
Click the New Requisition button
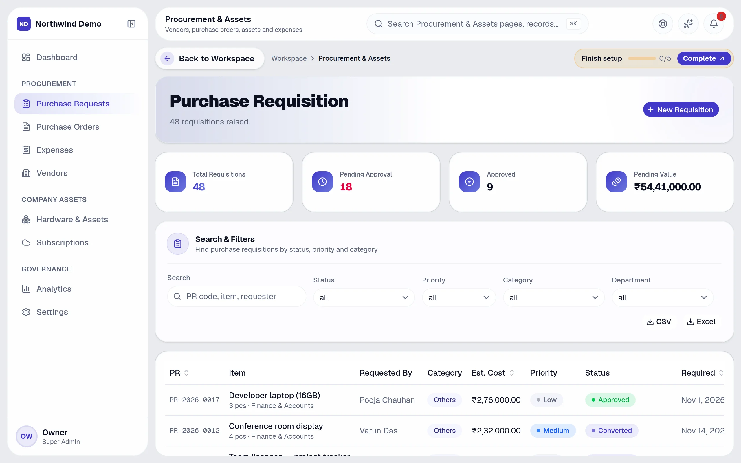(681, 109)
